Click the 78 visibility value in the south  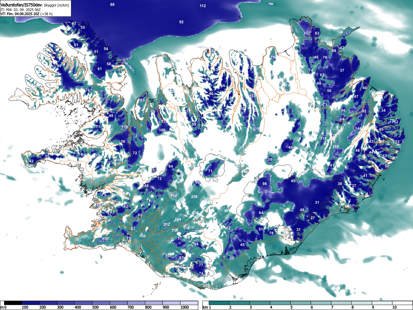tap(271, 233)
